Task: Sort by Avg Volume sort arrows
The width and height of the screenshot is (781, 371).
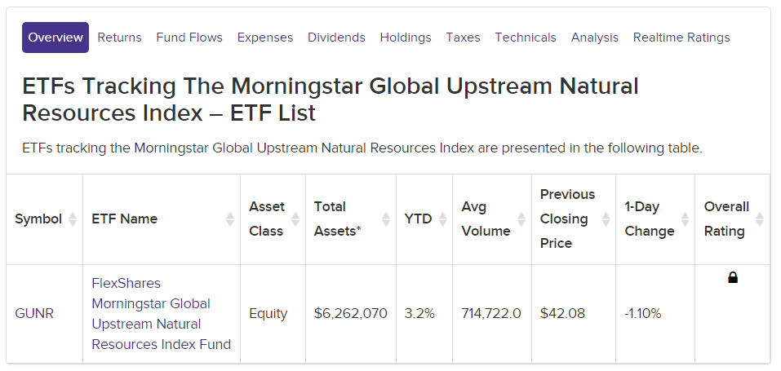Action: tap(521, 219)
